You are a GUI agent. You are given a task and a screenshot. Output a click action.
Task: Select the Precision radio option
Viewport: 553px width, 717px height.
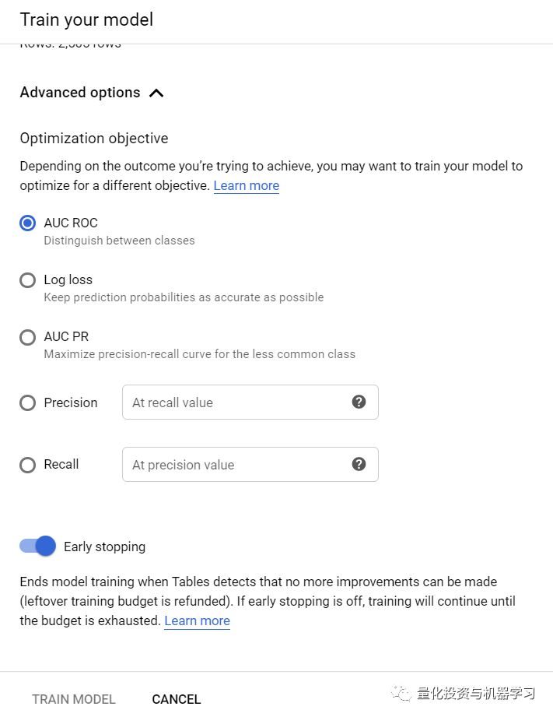[x=27, y=402]
